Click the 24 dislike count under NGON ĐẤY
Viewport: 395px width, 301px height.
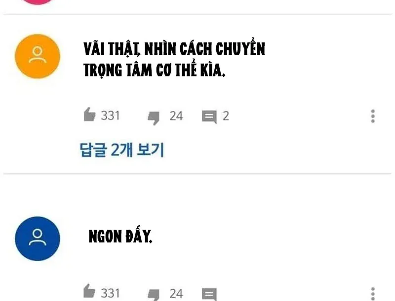tap(176, 294)
